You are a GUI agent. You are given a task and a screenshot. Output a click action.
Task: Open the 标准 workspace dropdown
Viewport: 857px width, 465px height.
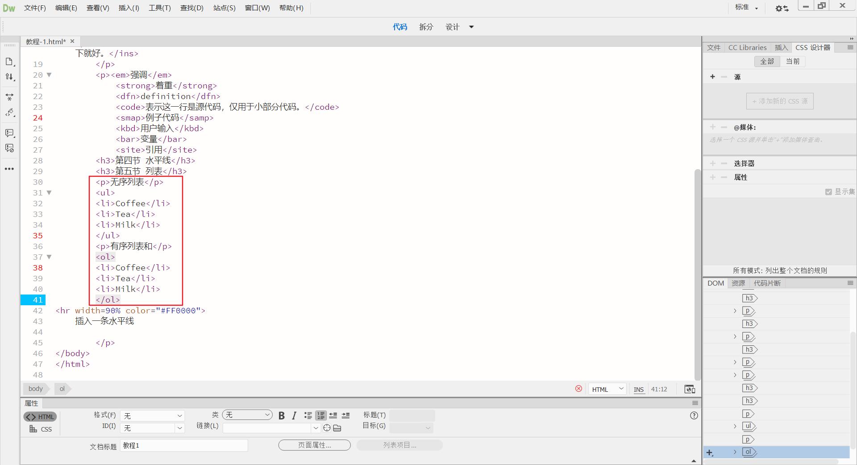[x=747, y=8]
